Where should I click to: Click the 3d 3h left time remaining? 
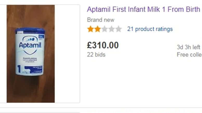click(x=188, y=47)
